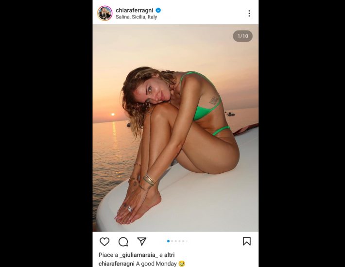Click the 1/10 photo counter badge
Image resolution: width=345 pixels, height=267 pixels.
242,36
